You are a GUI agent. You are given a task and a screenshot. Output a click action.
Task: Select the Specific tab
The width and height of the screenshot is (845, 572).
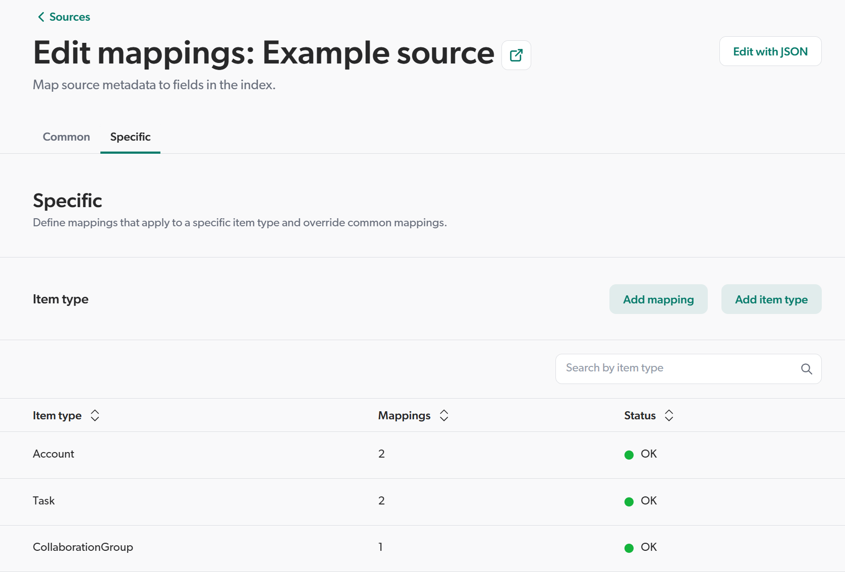pos(130,137)
